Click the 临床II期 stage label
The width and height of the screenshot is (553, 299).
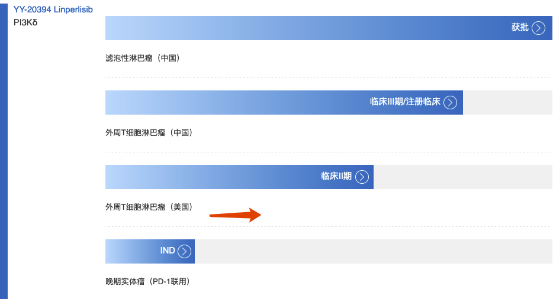point(336,176)
